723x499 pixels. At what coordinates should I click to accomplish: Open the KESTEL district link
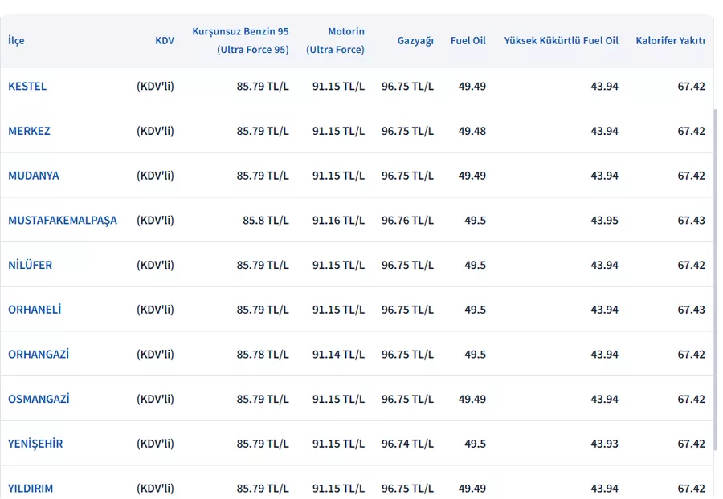tap(27, 86)
